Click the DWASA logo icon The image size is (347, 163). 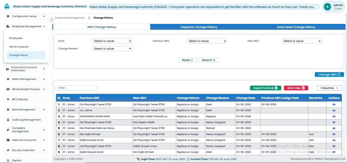pyautogui.click(x=7, y=7)
